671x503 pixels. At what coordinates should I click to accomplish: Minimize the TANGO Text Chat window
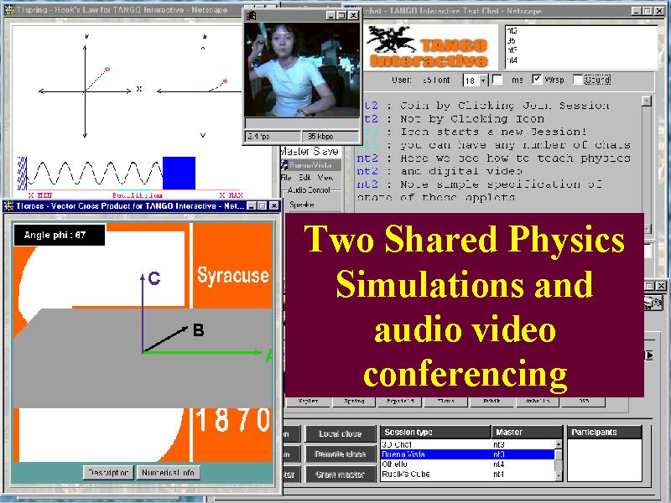[x=637, y=11]
